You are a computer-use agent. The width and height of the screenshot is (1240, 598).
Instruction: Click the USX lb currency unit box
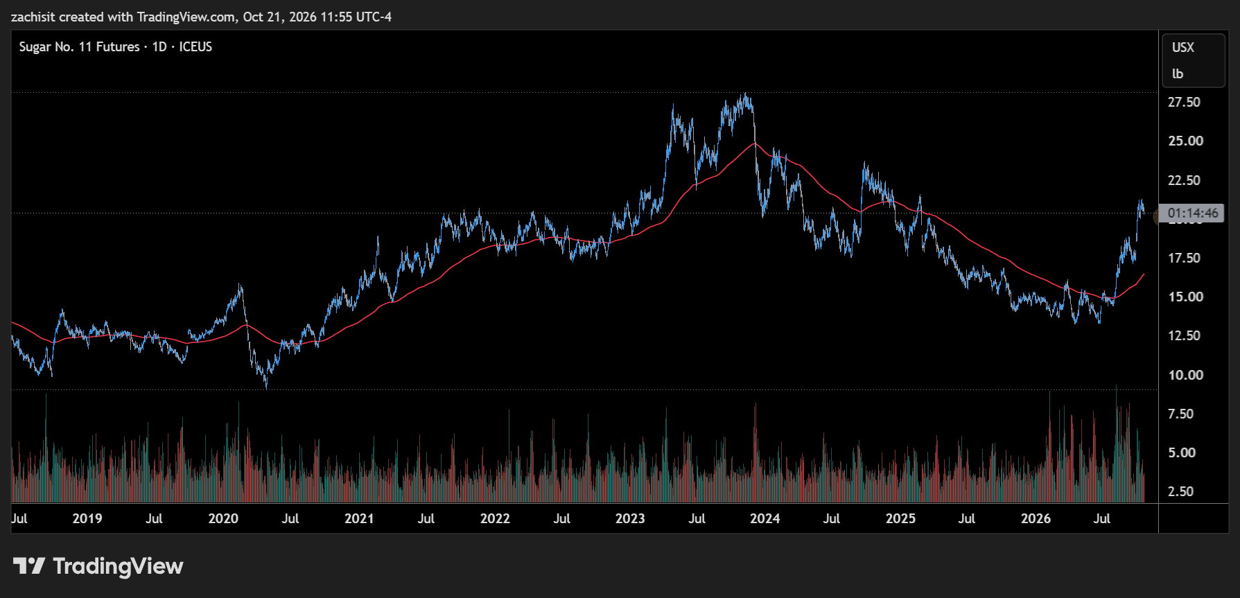click(x=1193, y=60)
